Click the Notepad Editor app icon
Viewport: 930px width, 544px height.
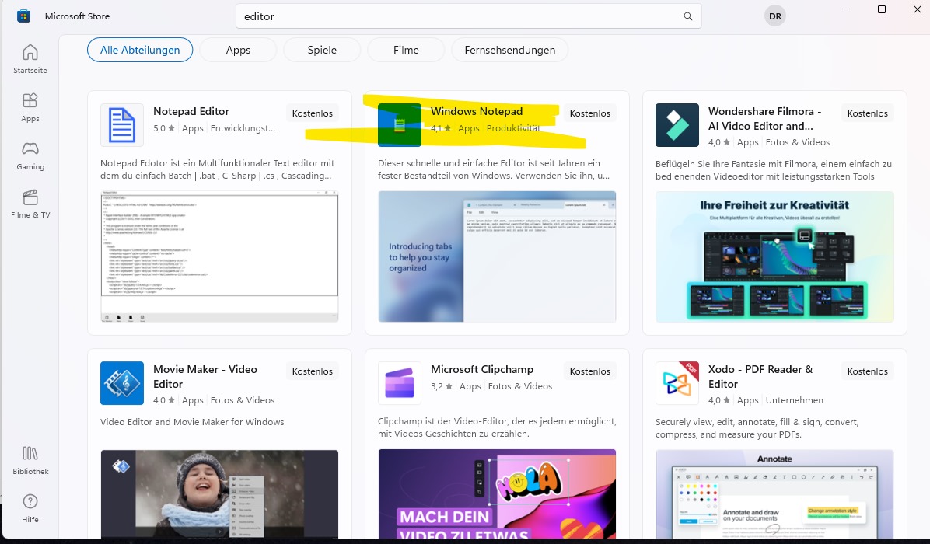pyautogui.click(x=121, y=125)
